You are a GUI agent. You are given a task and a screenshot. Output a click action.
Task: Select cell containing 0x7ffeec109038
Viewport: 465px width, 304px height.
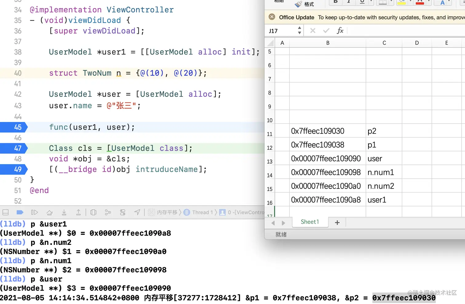coord(328,145)
